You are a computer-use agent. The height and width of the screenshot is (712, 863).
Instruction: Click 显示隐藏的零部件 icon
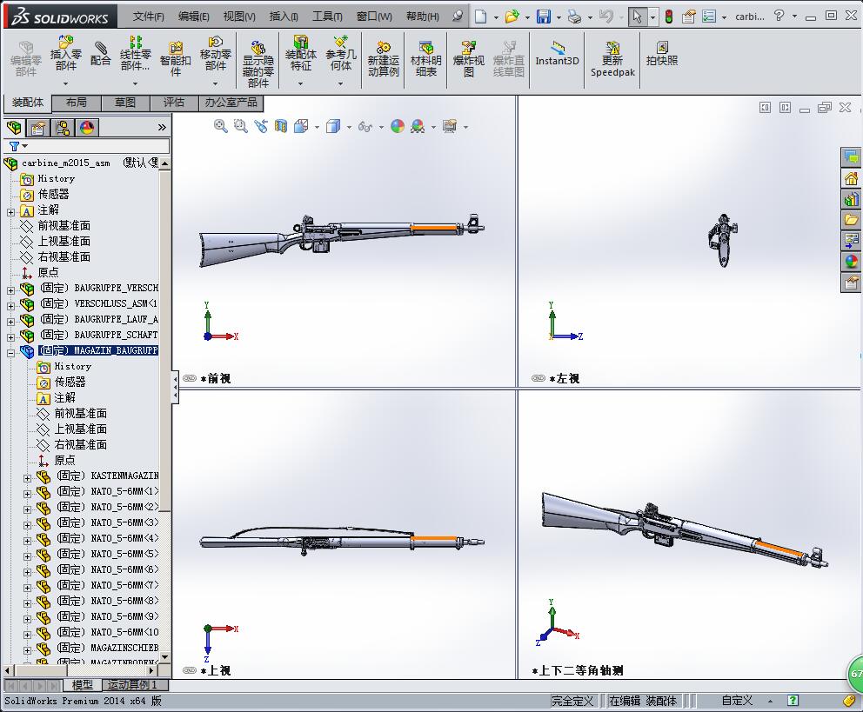[x=258, y=63]
